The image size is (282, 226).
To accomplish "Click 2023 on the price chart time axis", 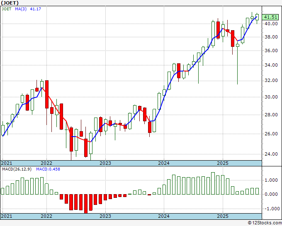I will coord(105,163).
